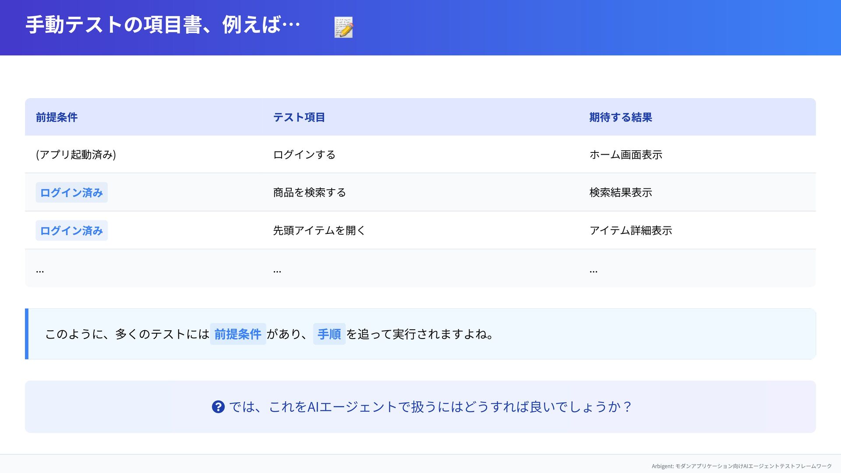Click the 検索結果表示 result cell
This screenshot has width=841, height=473.
pos(620,193)
